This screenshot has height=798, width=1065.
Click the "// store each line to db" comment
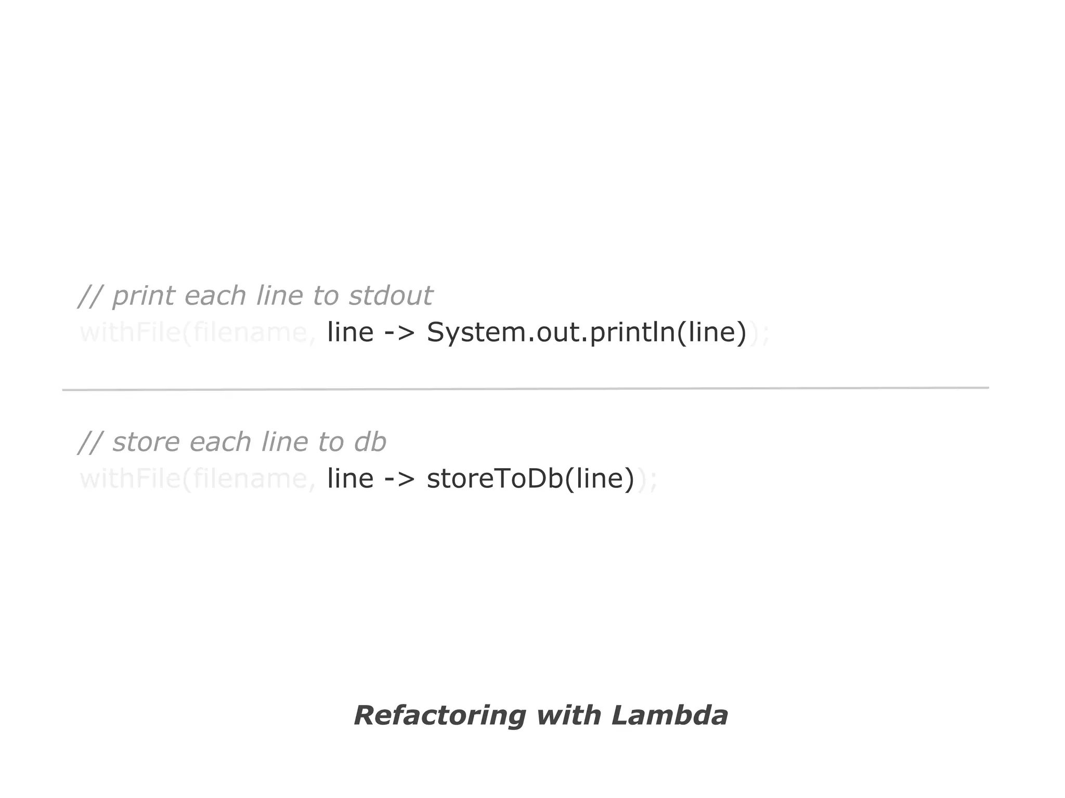232,443
